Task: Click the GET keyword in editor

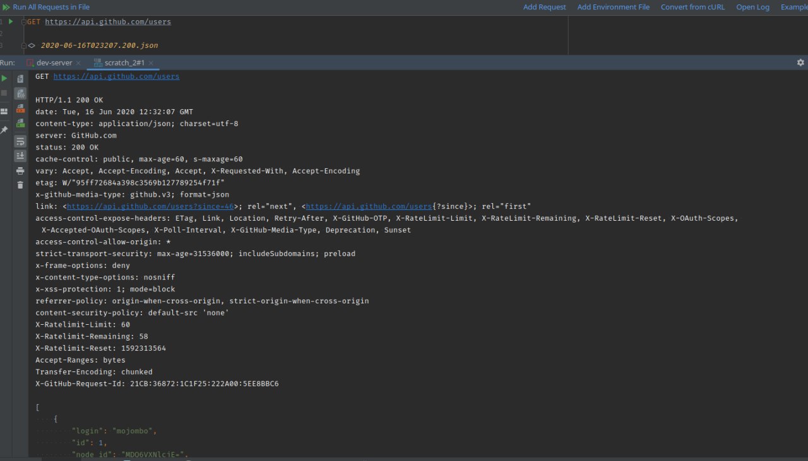Action: pyautogui.click(x=34, y=21)
